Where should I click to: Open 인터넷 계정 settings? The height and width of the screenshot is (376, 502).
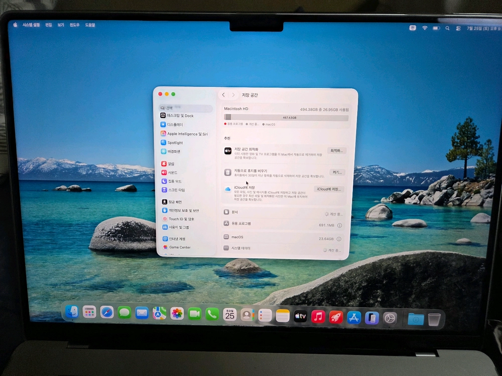tap(174, 239)
